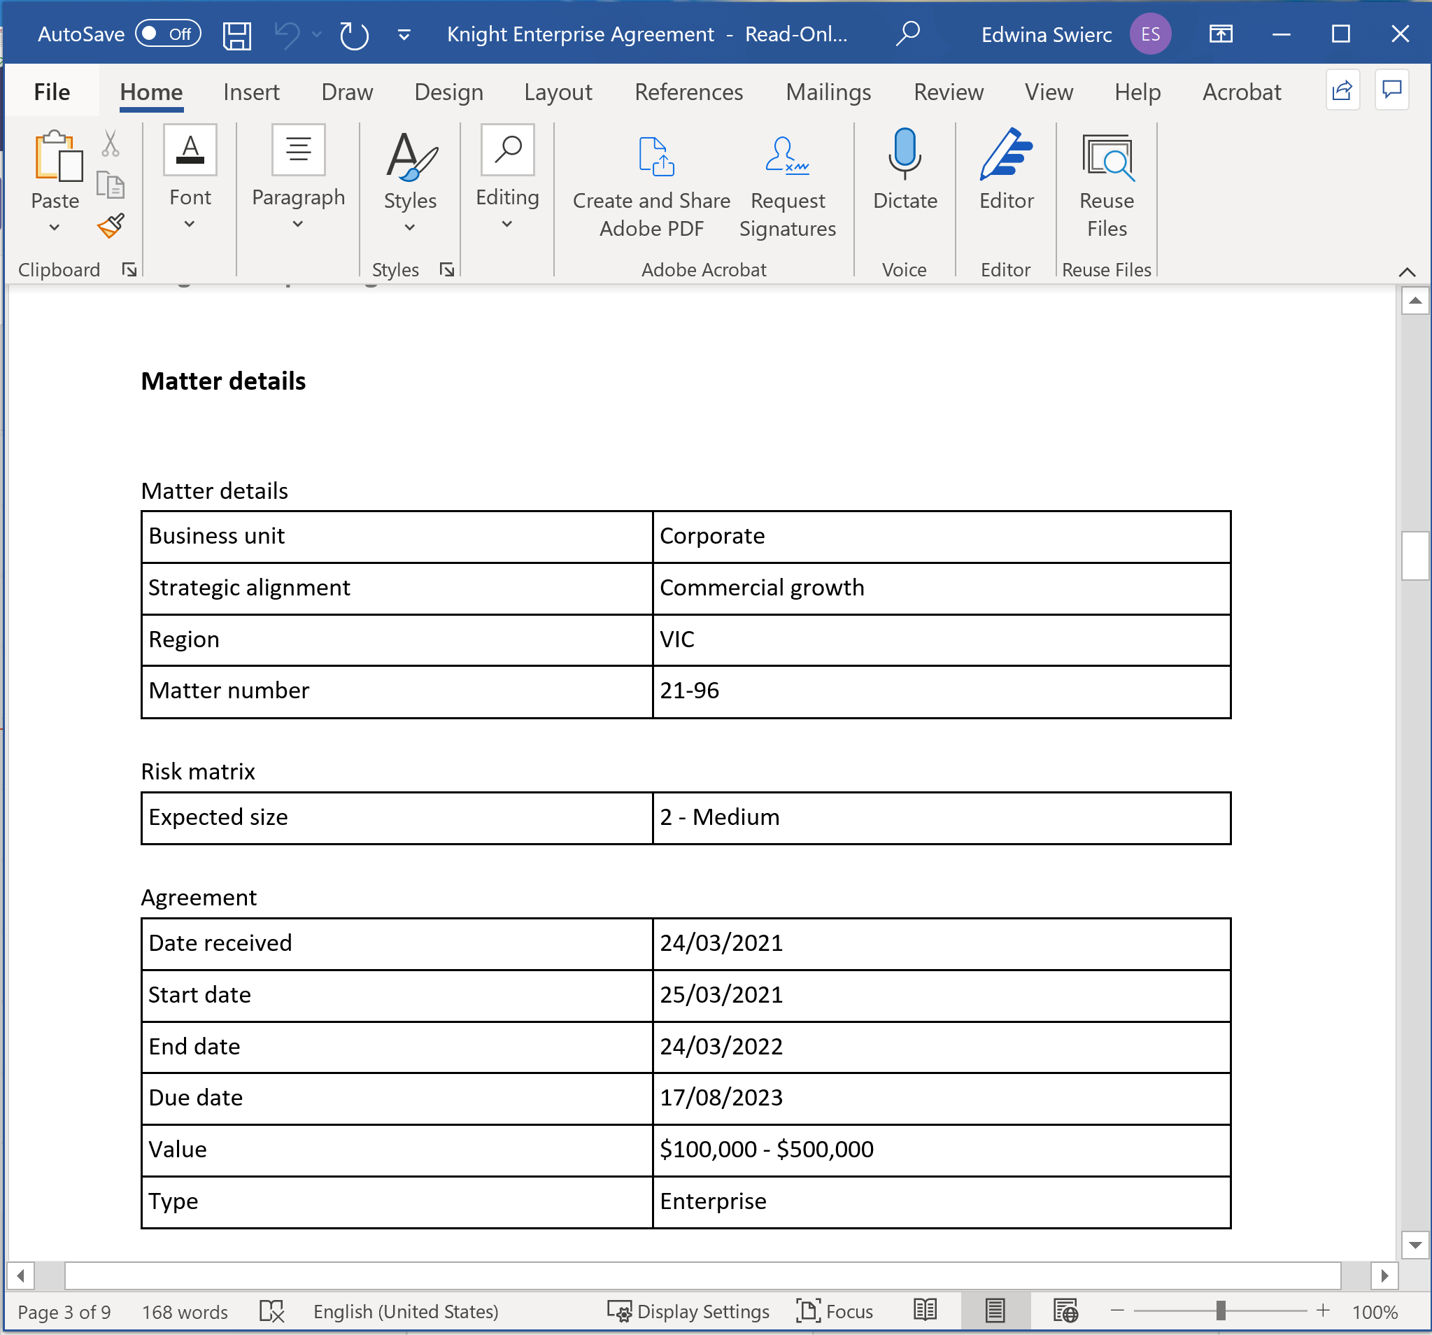1432x1335 pixels.
Task: Start Dictate microphone
Action: coord(904,170)
